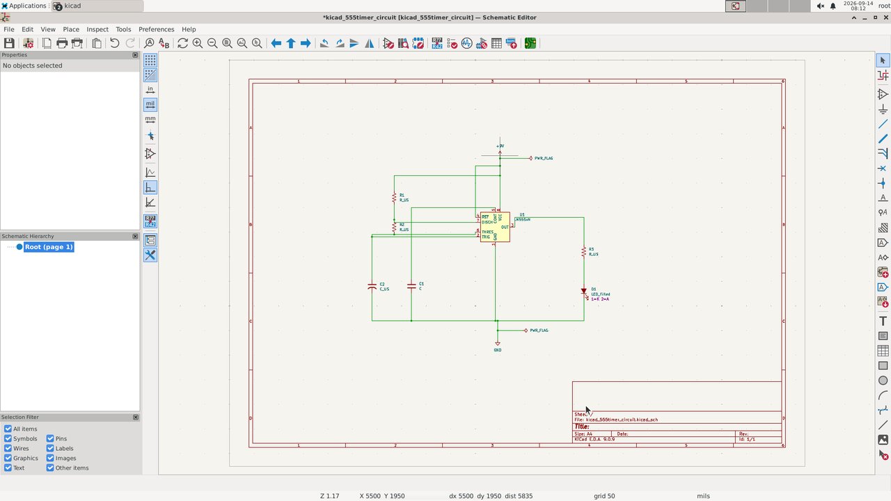The image size is (891, 501).
Task: Select the Add Wire tool
Action: point(883,124)
